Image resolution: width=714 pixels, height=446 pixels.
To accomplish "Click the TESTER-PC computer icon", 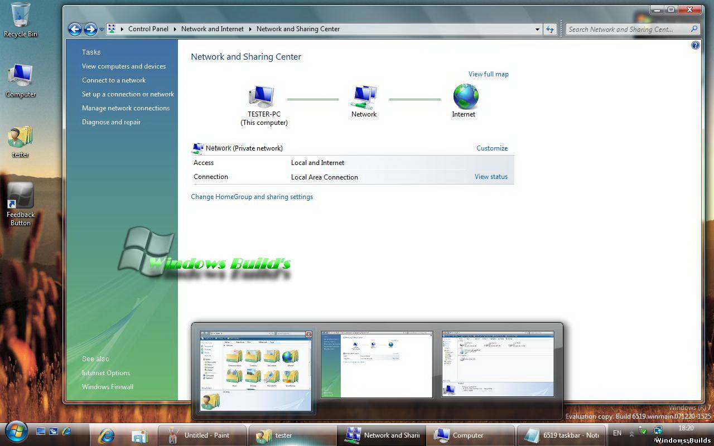I will 261,96.
